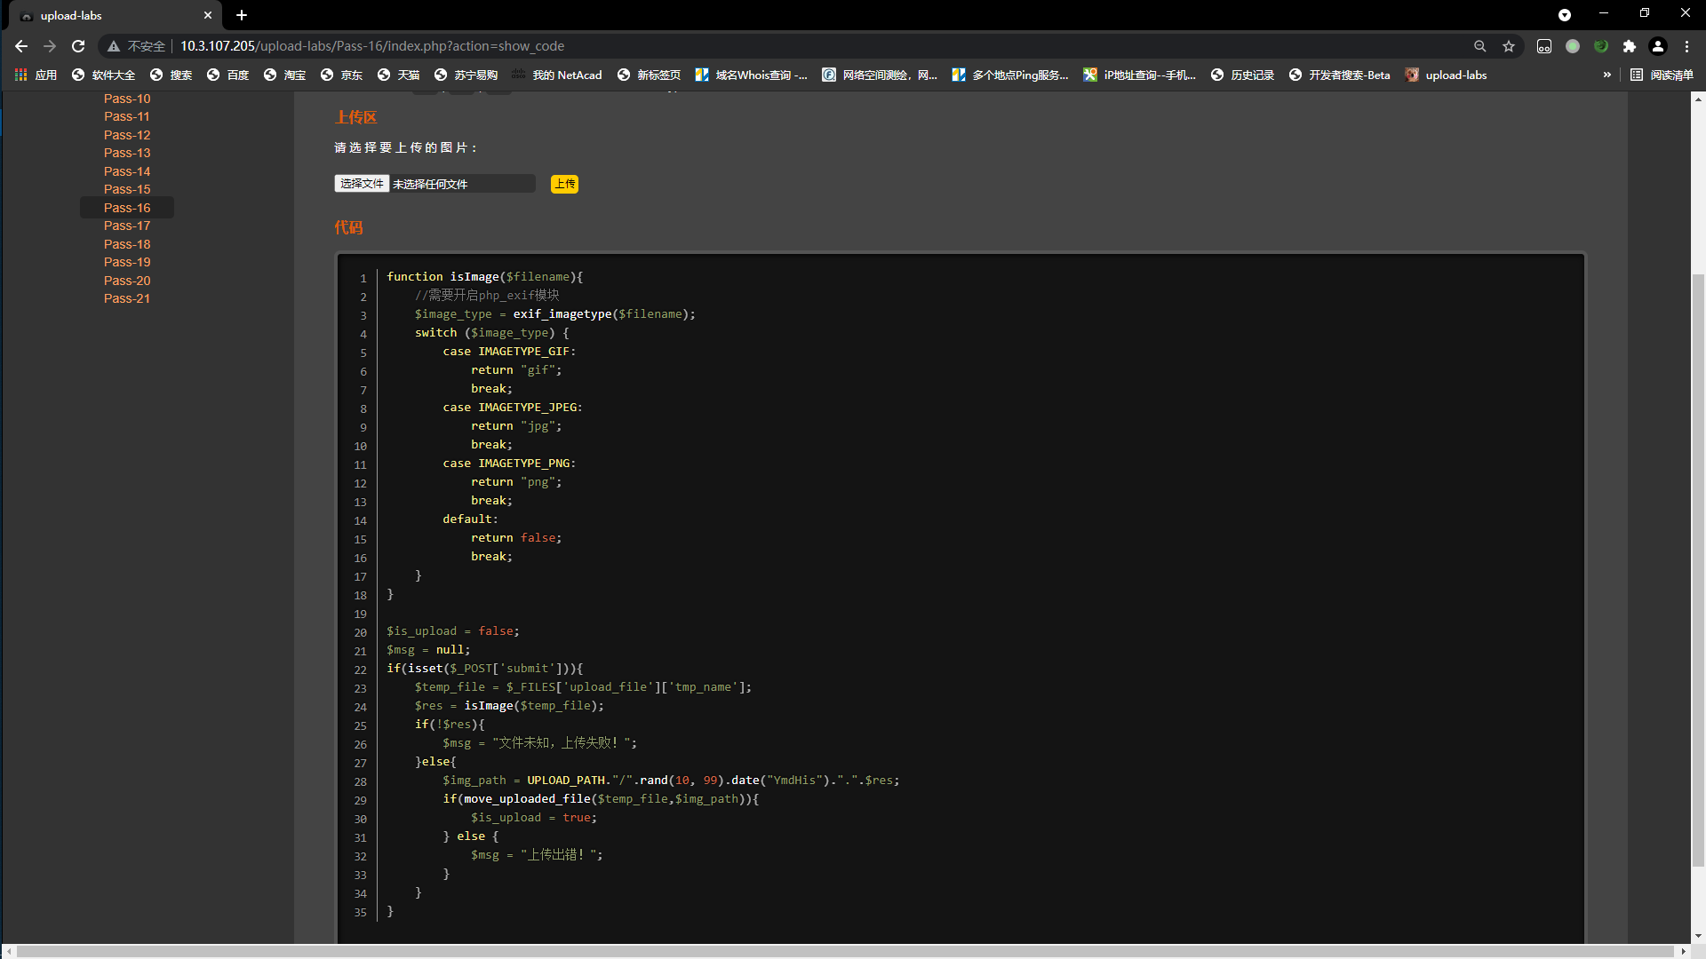Click the not secure warning icon
The image size is (1706, 959).
[114, 46]
